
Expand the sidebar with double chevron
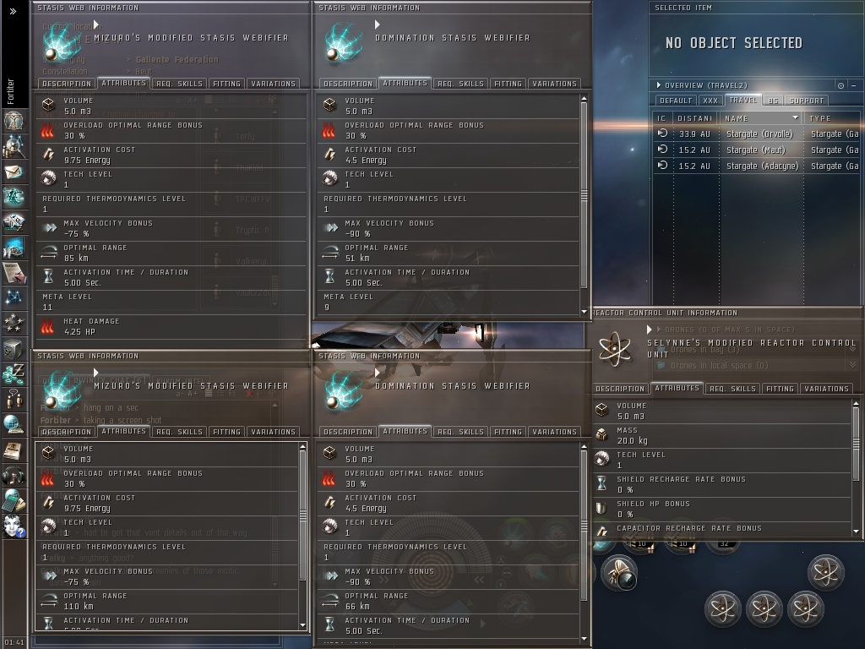[13, 11]
